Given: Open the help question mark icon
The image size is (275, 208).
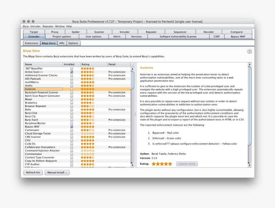Looking at the screenshot, I should point(249,51).
